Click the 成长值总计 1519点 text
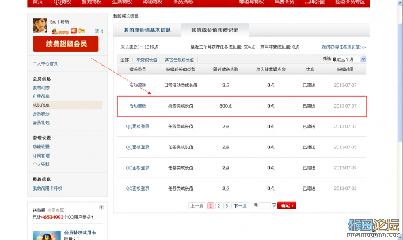The height and width of the screenshot is (240, 403). pos(139,47)
